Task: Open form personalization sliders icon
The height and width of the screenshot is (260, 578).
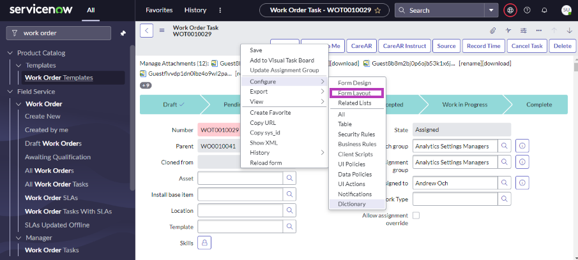Action: pos(524,31)
